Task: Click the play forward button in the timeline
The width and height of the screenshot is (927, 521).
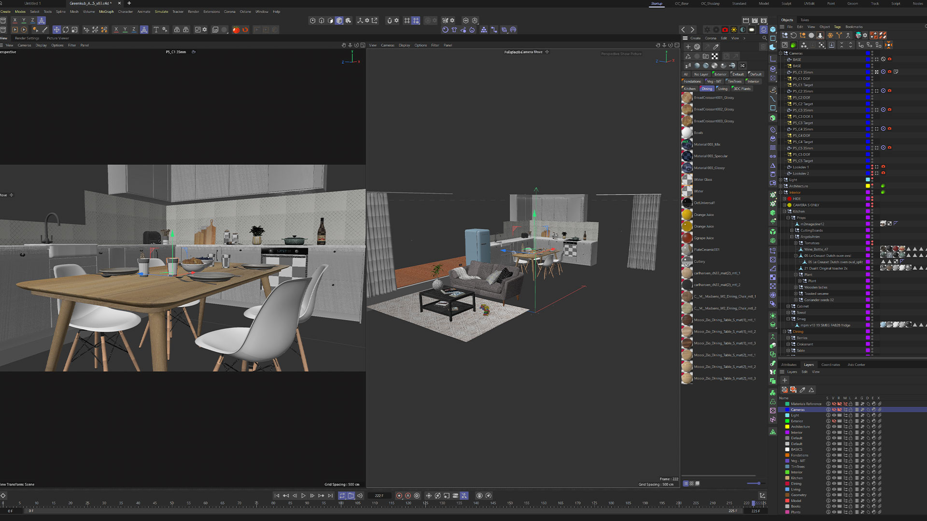Action: tap(303, 495)
